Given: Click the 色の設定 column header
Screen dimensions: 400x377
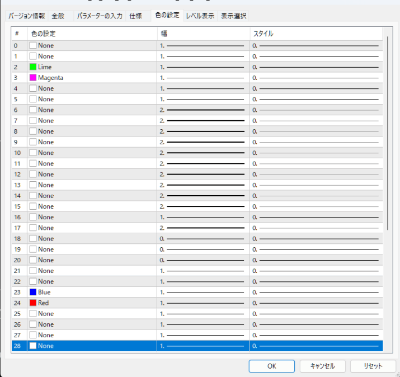Looking at the screenshot, I should click(92, 34).
